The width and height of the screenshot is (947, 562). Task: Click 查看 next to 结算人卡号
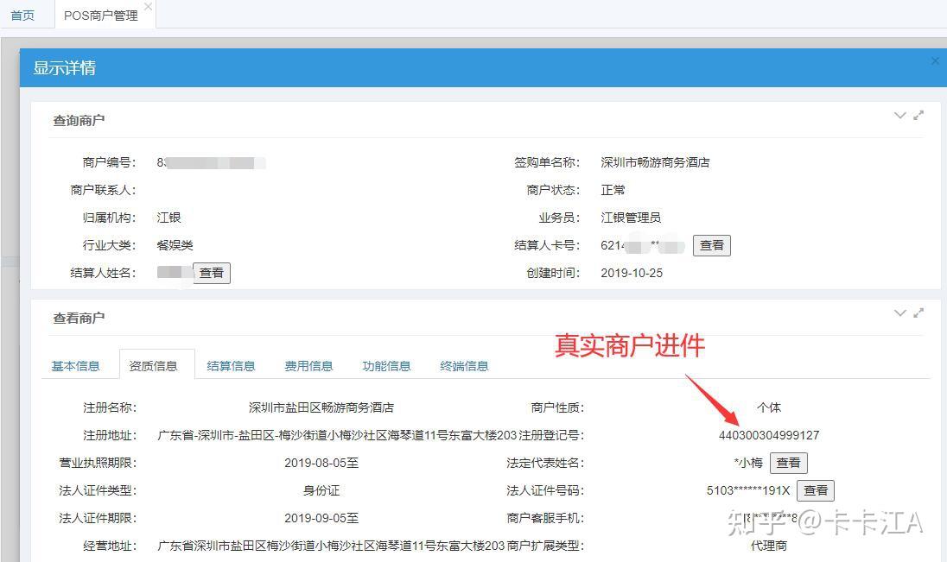coord(711,245)
